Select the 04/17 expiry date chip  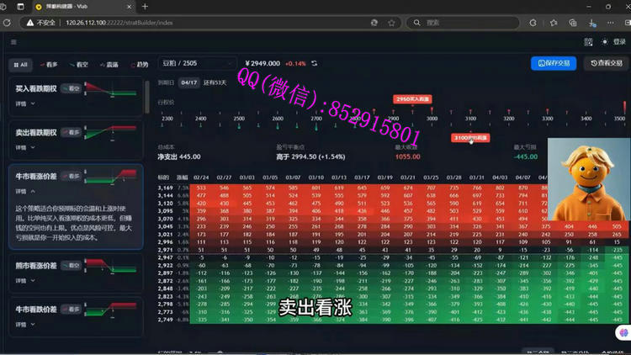[188, 82]
